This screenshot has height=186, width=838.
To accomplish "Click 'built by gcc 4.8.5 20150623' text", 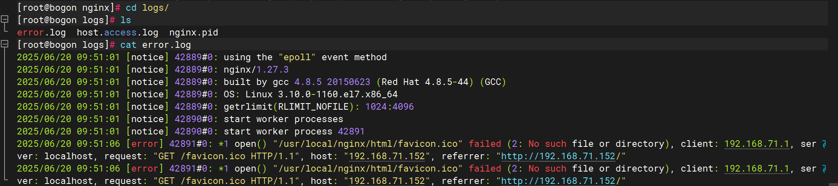I will (297, 82).
